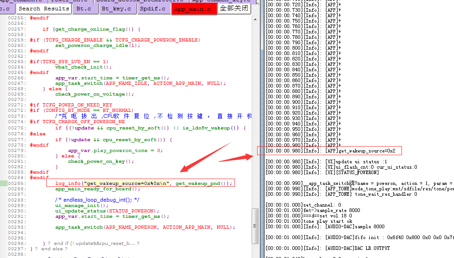Click the endless_loop_debug_int comment line

click(x=97, y=200)
